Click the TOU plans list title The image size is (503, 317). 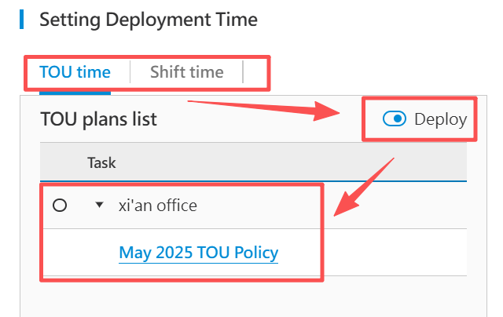(x=98, y=119)
